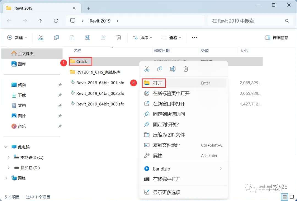This screenshot has height=201, width=297.
Task: Choose 固定到快速访问
Action: click(184, 114)
